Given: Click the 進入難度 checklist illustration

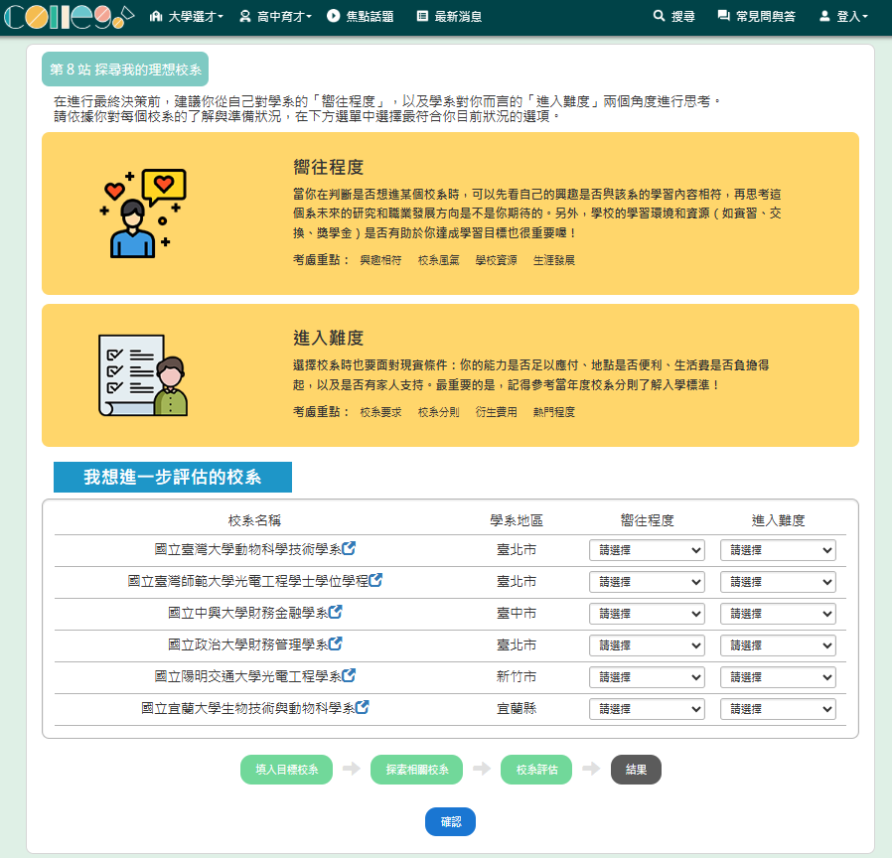Looking at the screenshot, I should pos(143,374).
